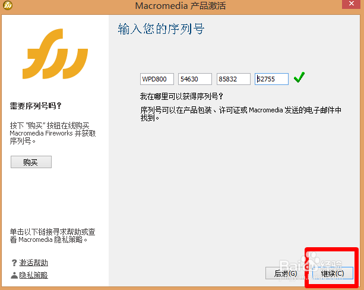The image size is (364, 290).
Task: Focus the serial number field containing 52755
Action: click(271, 79)
